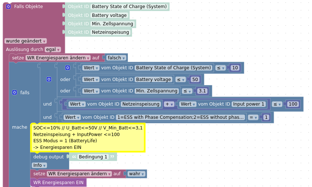The height and width of the screenshot is (187, 312).
Task: Click the 'Bedingung 1' debug text field
Action: (93, 157)
